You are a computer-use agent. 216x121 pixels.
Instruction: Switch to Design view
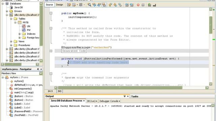coord(59,5)
